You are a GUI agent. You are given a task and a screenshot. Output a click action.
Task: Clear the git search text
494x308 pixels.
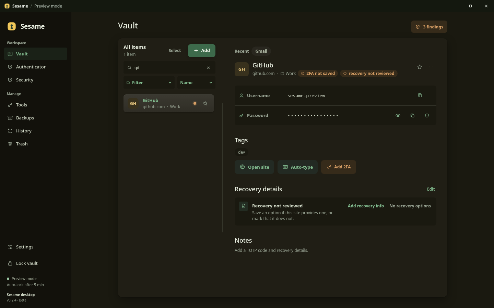click(208, 68)
